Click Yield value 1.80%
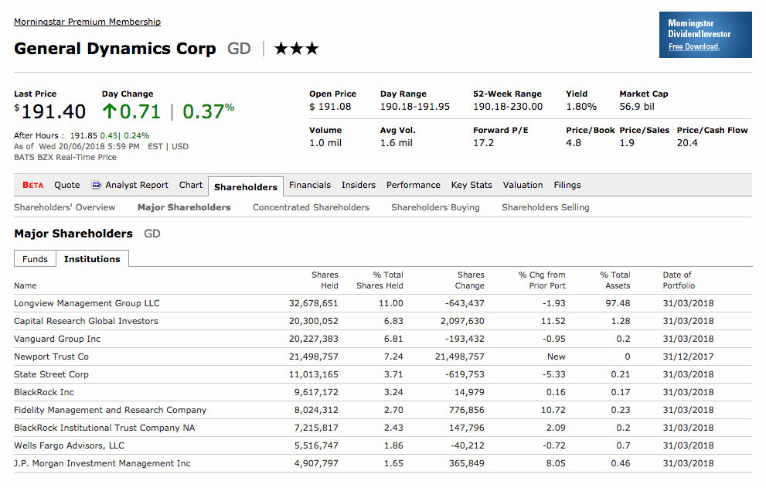 581,107
